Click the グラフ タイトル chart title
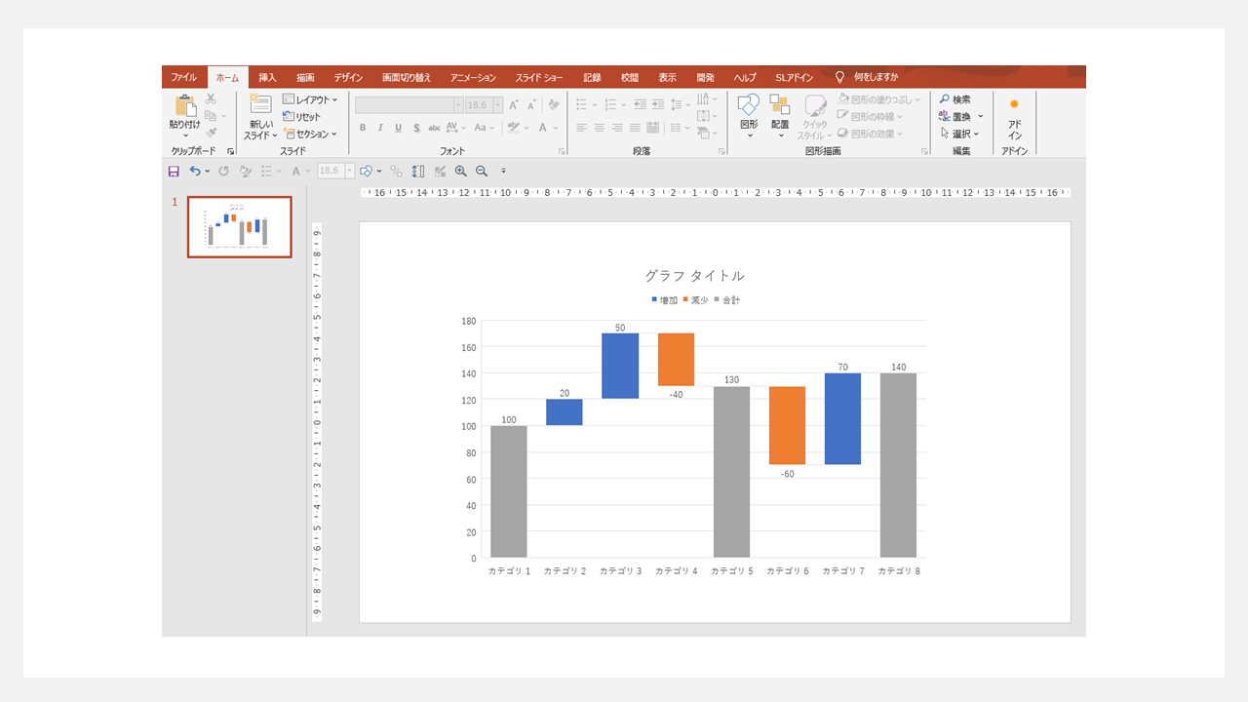The image size is (1248, 702). coord(694,276)
